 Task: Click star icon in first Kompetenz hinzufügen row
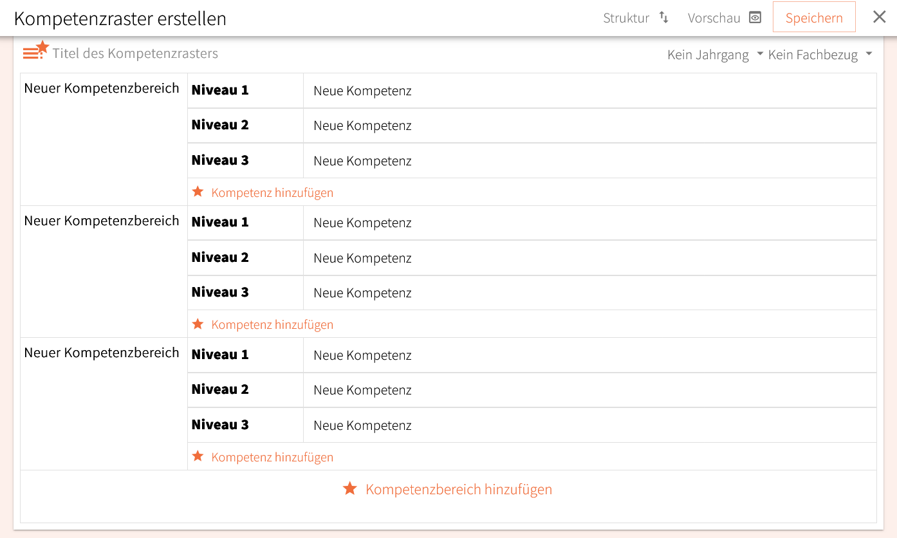[x=198, y=192]
